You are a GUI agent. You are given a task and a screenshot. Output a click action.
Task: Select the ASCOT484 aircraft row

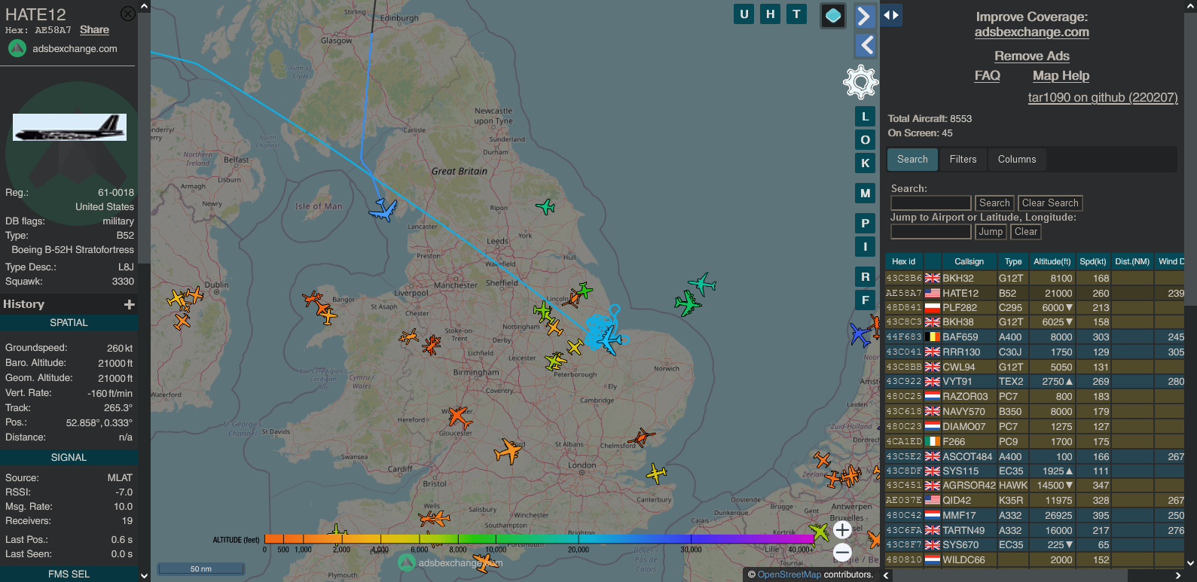click(1035, 457)
